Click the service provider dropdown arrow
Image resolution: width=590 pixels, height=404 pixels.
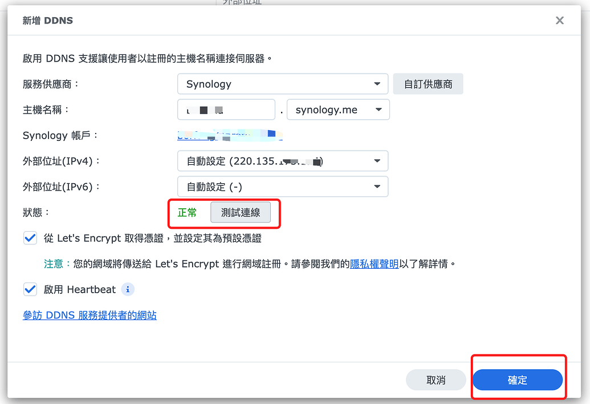378,83
